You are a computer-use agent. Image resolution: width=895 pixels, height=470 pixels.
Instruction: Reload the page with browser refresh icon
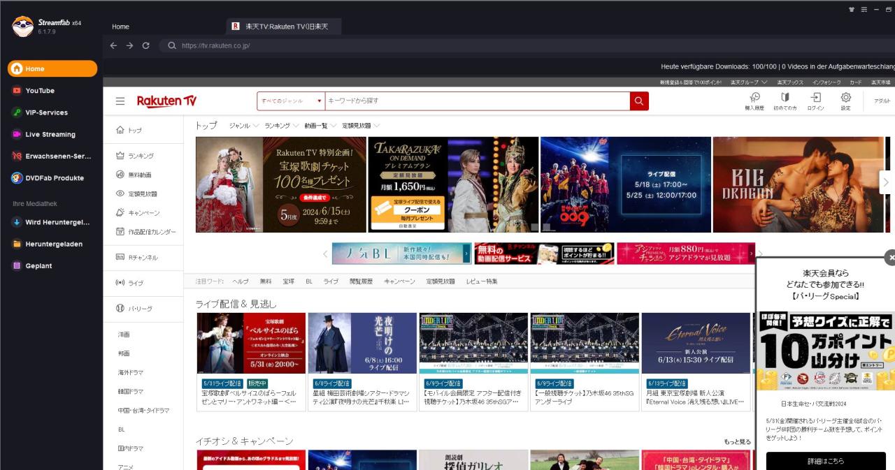coord(145,45)
